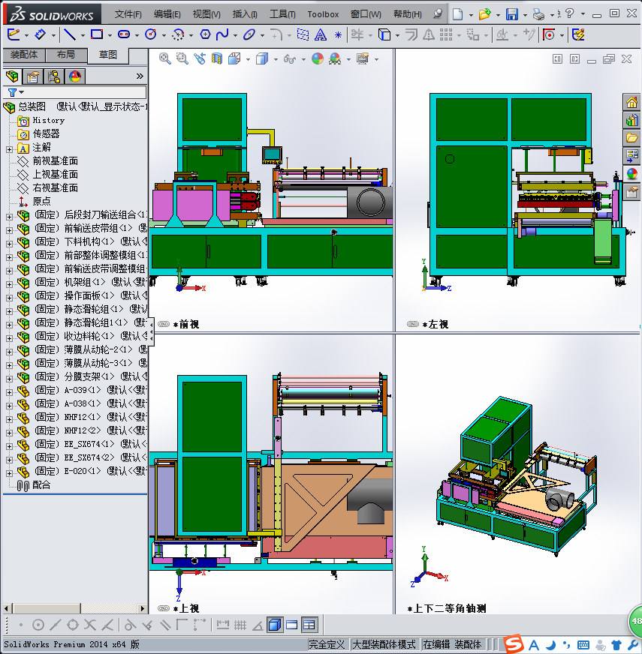Click the Smart Dimension tool
Image resolution: width=642 pixels, height=654 pixels.
click(x=40, y=34)
